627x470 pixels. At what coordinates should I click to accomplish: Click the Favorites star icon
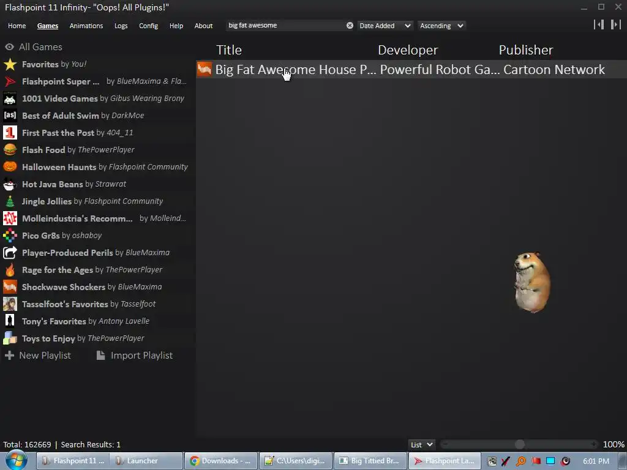tap(10, 64)
